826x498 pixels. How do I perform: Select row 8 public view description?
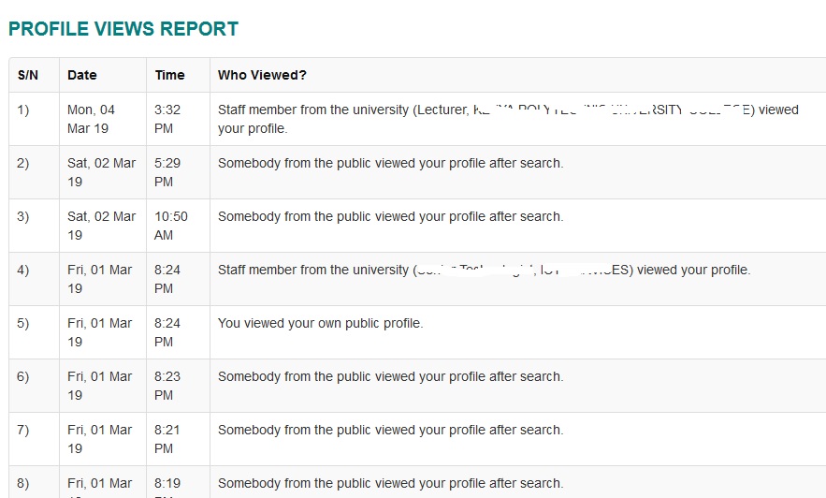click(391, 483)
